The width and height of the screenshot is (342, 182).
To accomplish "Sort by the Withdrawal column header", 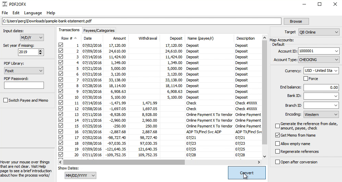I will [x=144, y=38].
